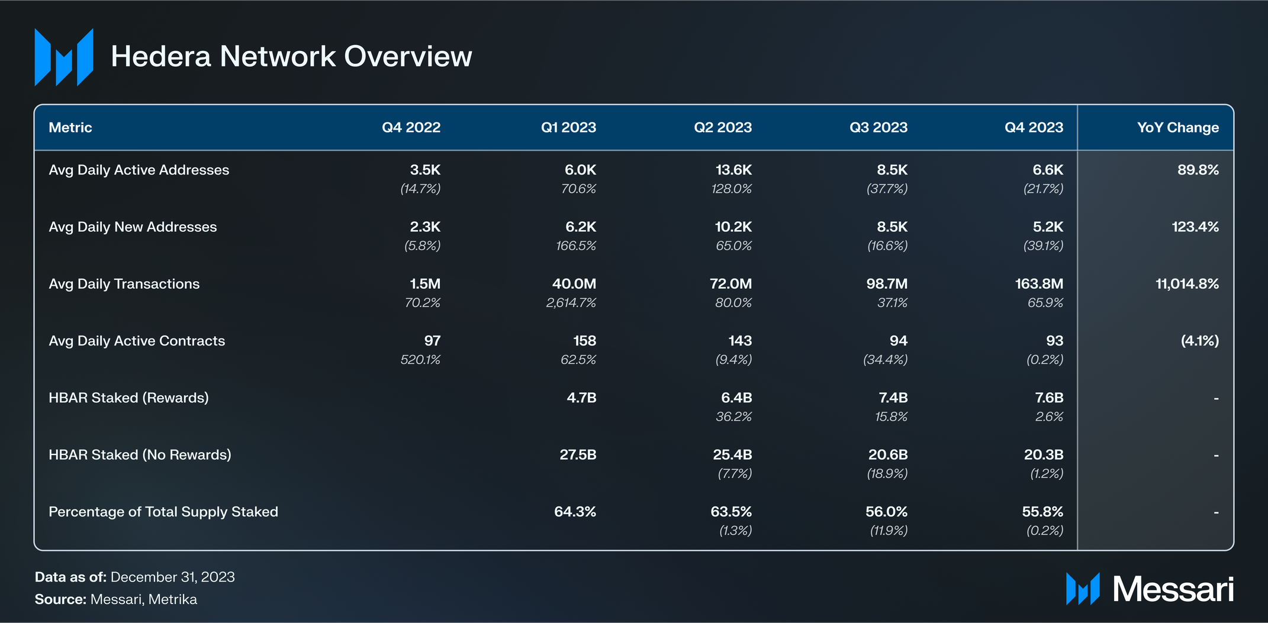Pick the "2,614.7%" change figure
This screenshot has width=1268, height=623.
571,303
